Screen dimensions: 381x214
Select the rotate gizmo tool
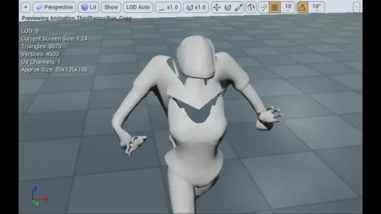[x=227, y=8]
